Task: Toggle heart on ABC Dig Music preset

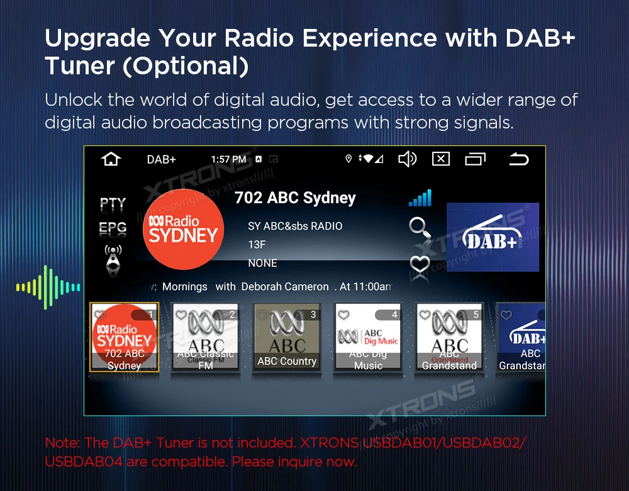Action: 344,315
